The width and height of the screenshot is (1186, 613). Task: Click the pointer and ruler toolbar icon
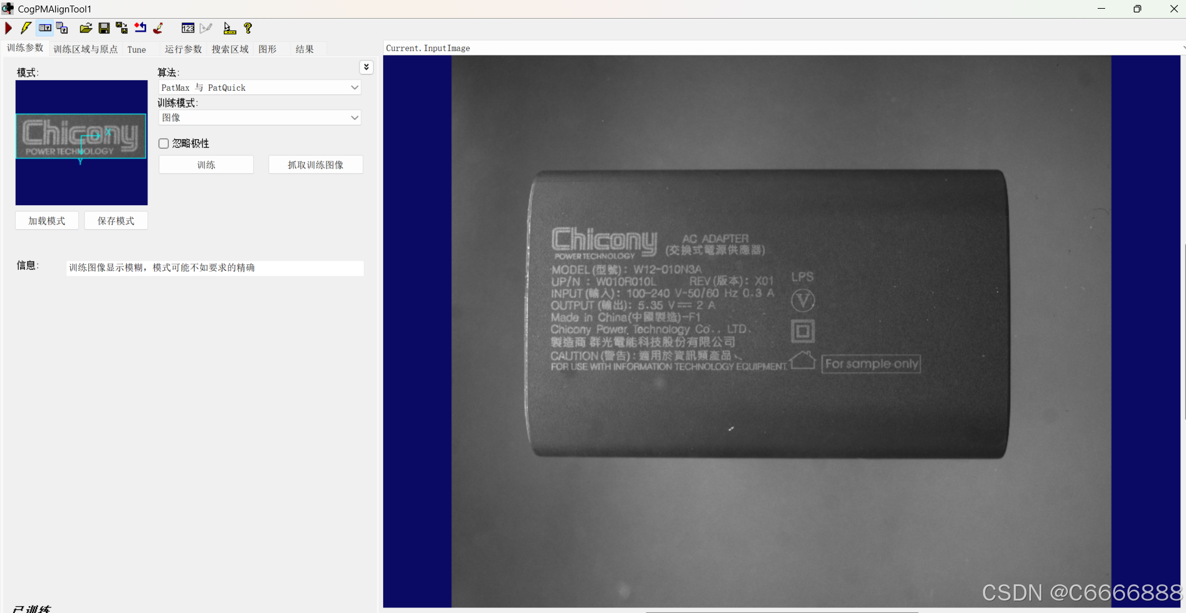coord(229,28)
